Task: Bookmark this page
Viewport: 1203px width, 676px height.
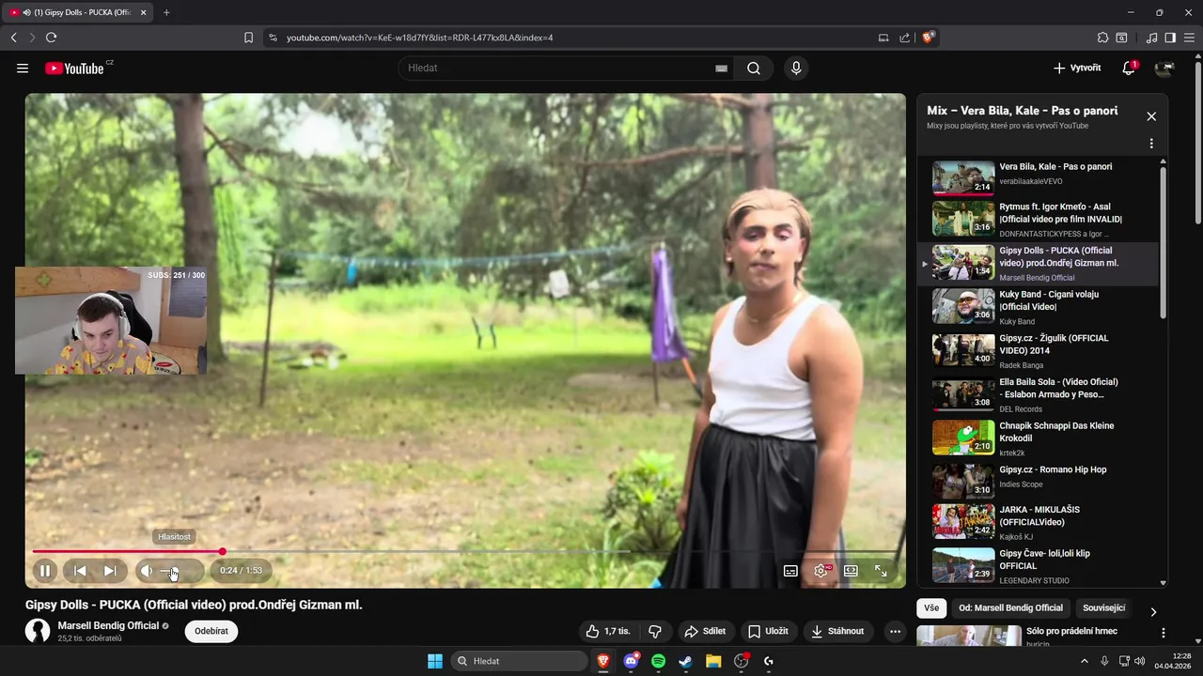Action: click(x=248, y=38)
